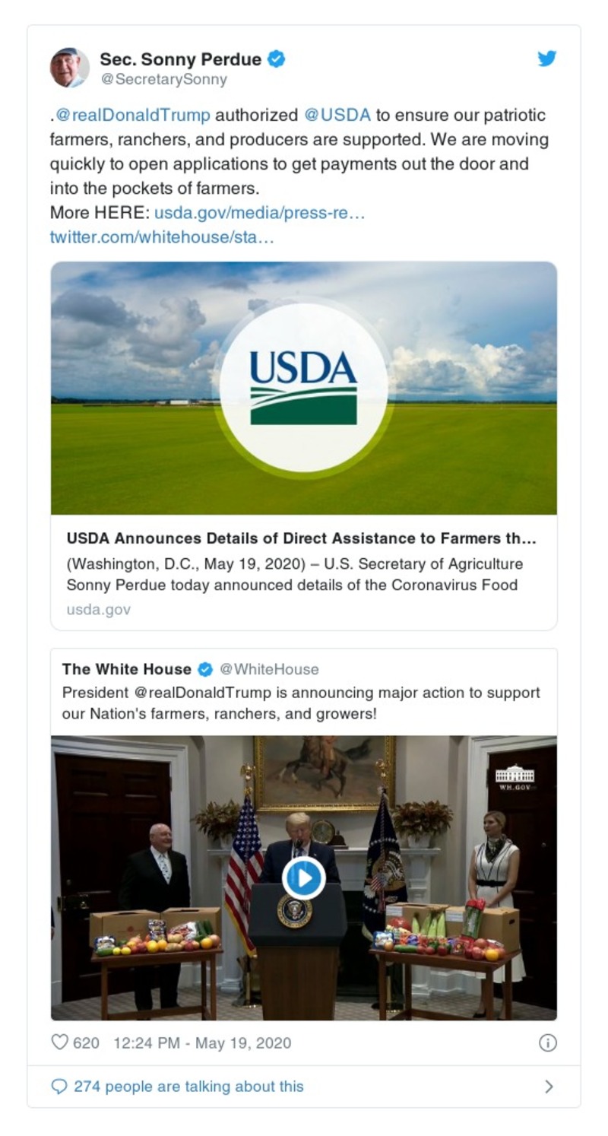Play the White House video

(x=303, y=877)
